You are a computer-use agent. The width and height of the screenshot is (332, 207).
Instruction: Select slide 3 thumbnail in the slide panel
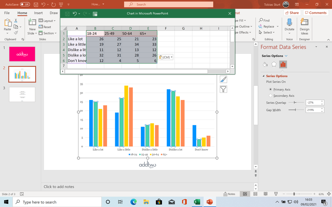(22, 94)
